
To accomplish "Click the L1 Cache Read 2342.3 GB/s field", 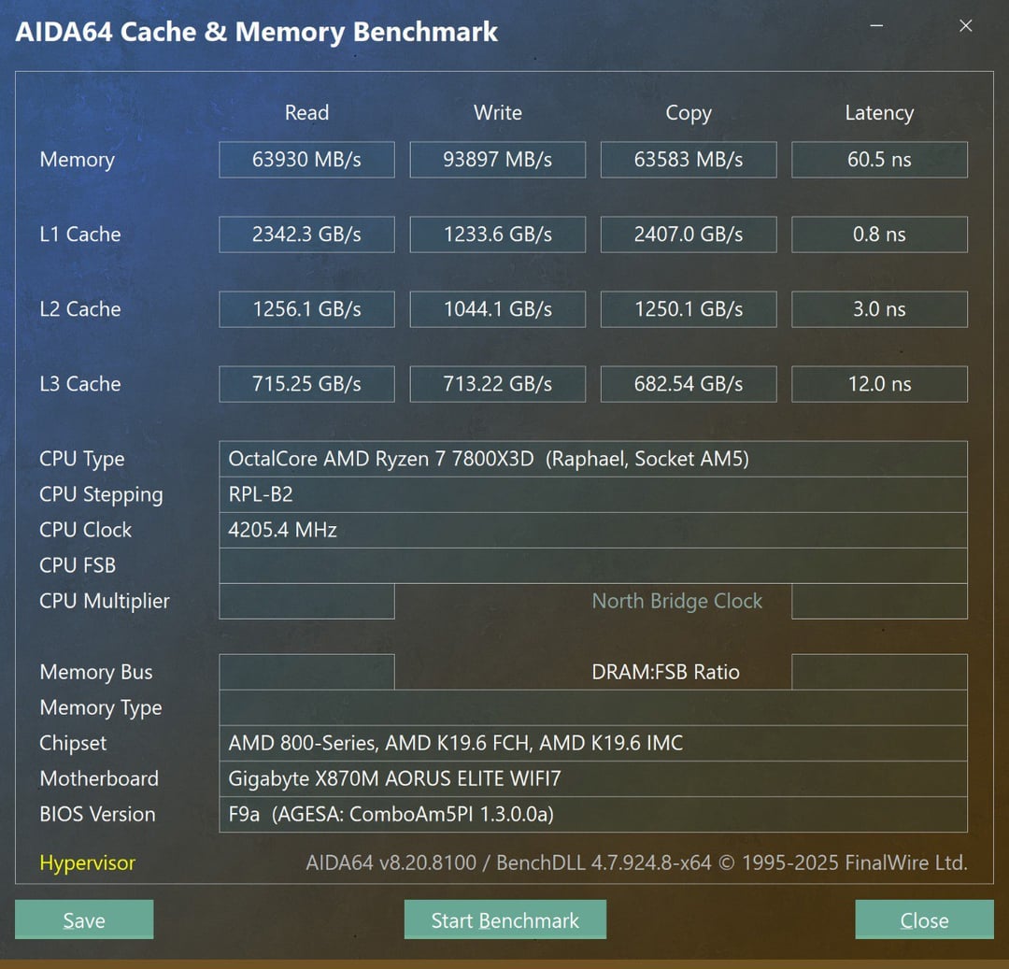I will coord(306,235).
